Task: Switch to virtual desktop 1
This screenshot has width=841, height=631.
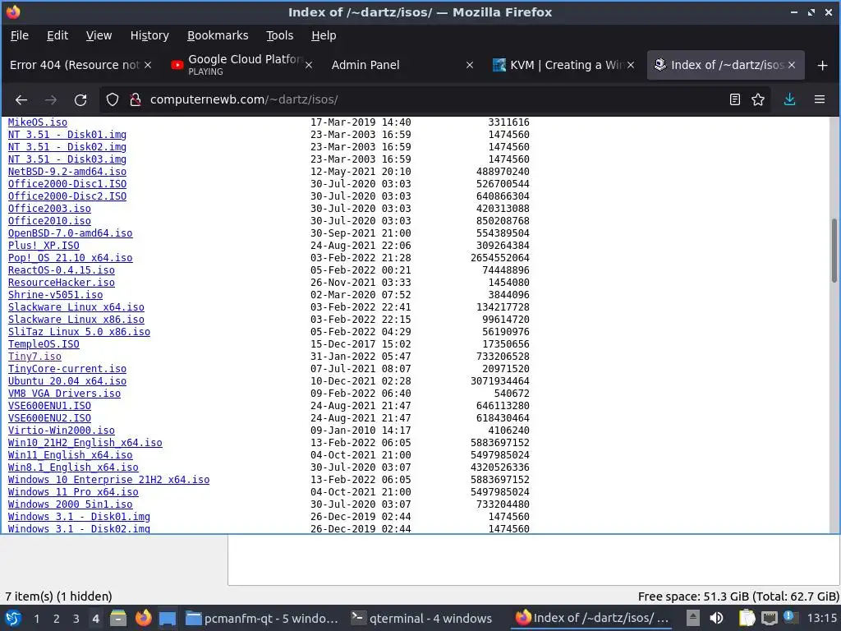Action: click(x=36, y=619)
